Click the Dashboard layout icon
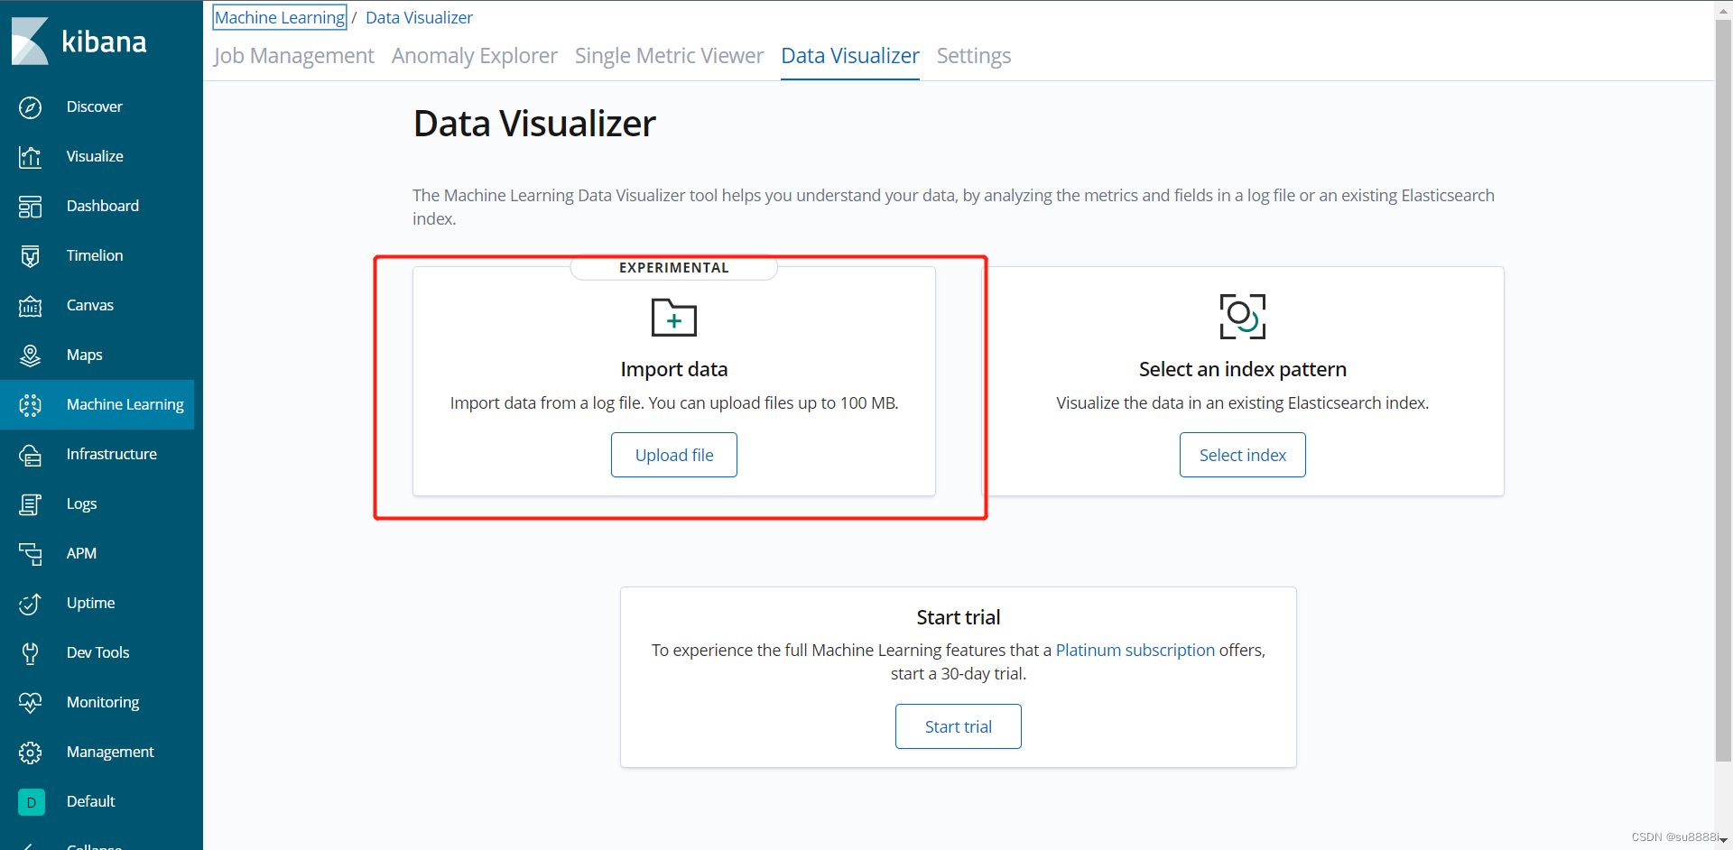 (30, 207)
